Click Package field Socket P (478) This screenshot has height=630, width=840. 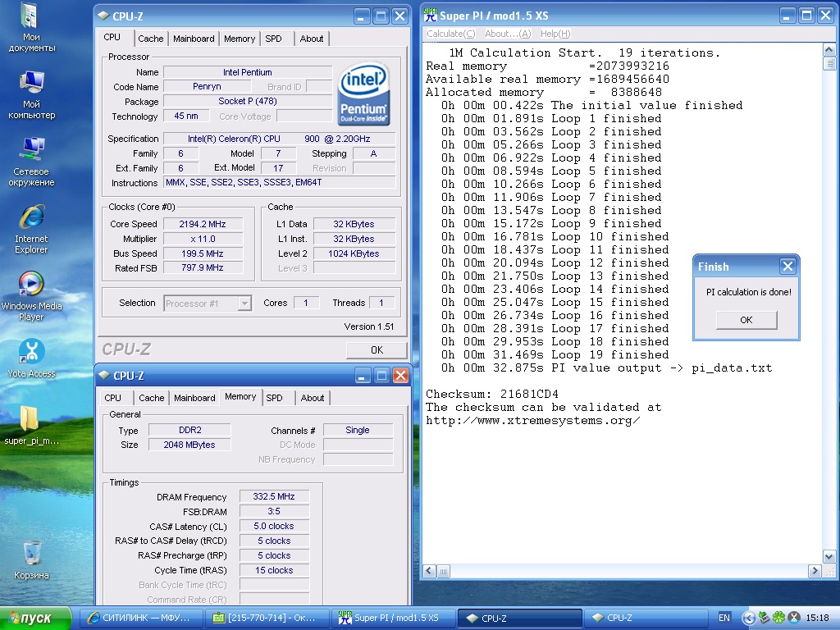pos(248,101)
